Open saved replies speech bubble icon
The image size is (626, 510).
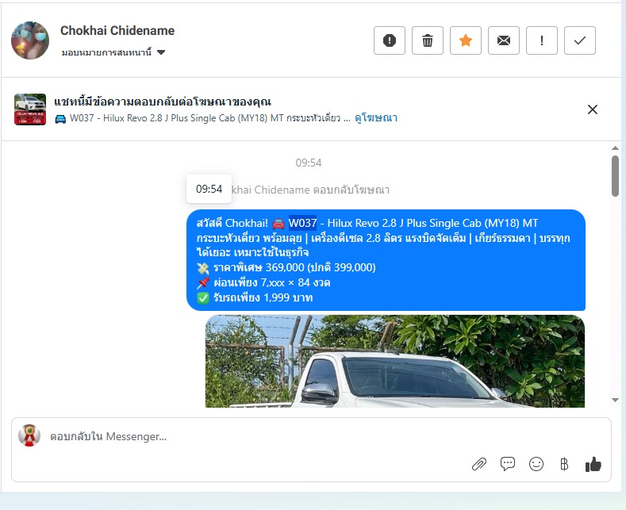(x=508, y=464)
